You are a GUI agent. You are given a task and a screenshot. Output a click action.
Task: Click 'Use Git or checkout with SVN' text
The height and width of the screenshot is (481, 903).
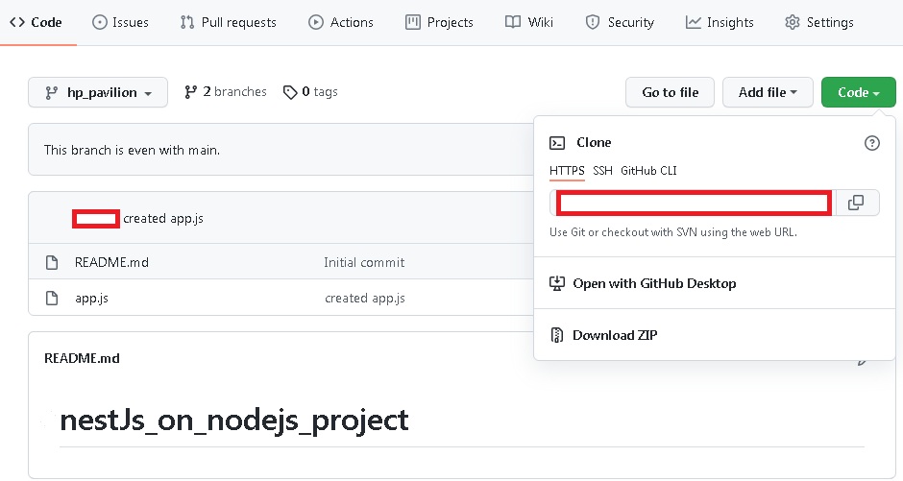tap(673, 232)
